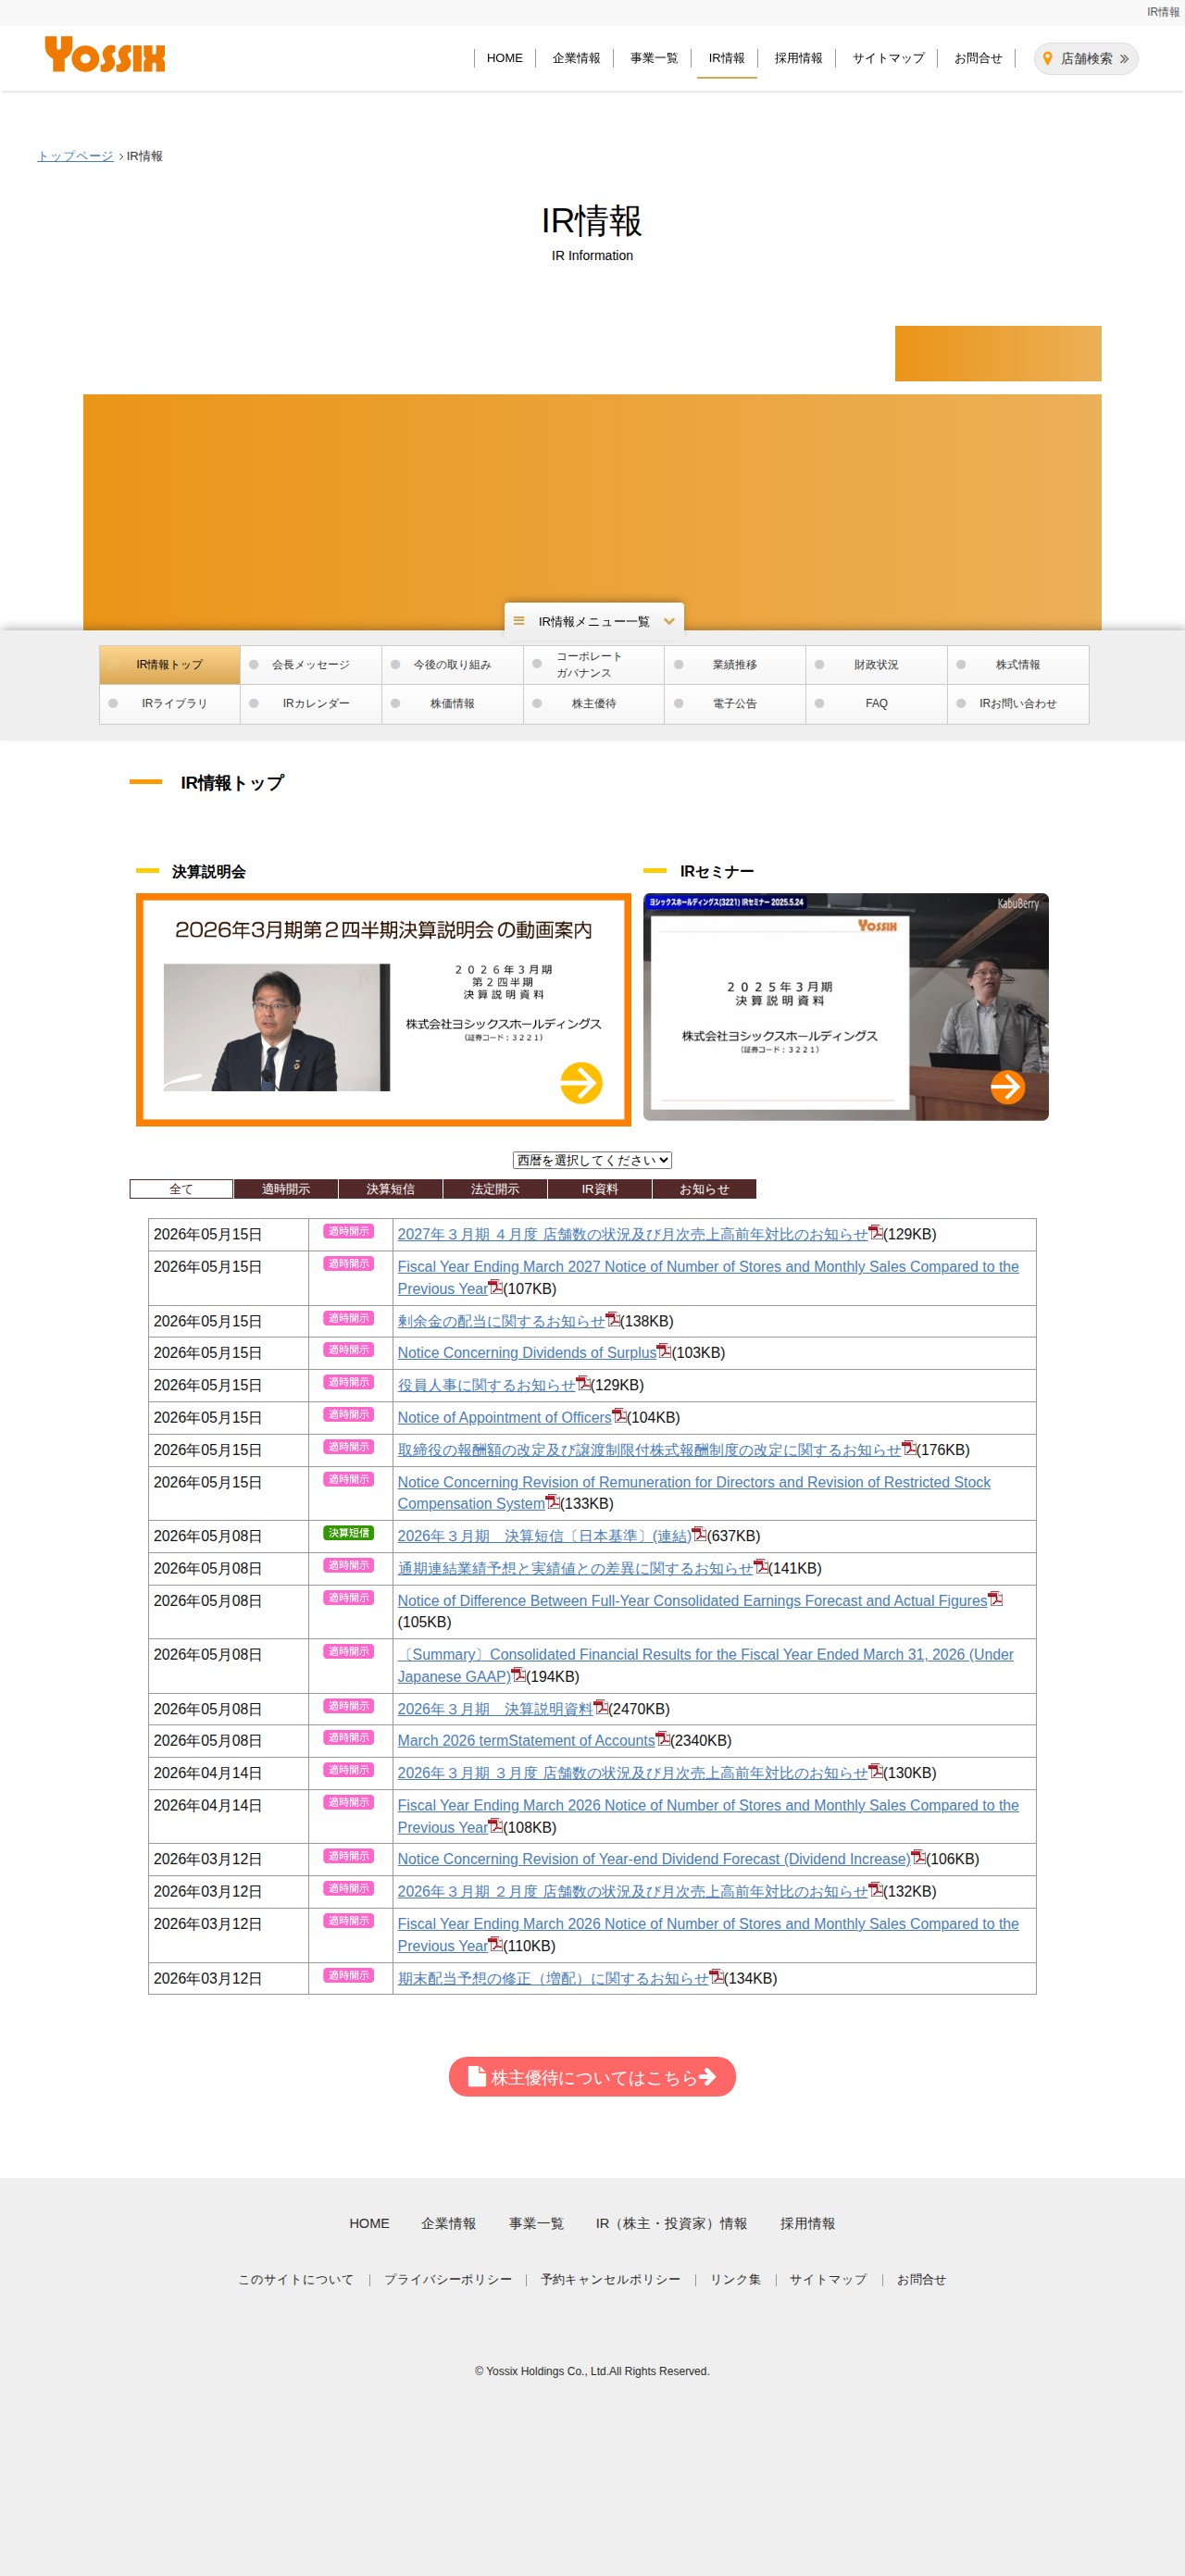Open the Consolidated Financial Results Summary link
This screenshot has width=1185, height=2576.
[x=705, y=1665]
